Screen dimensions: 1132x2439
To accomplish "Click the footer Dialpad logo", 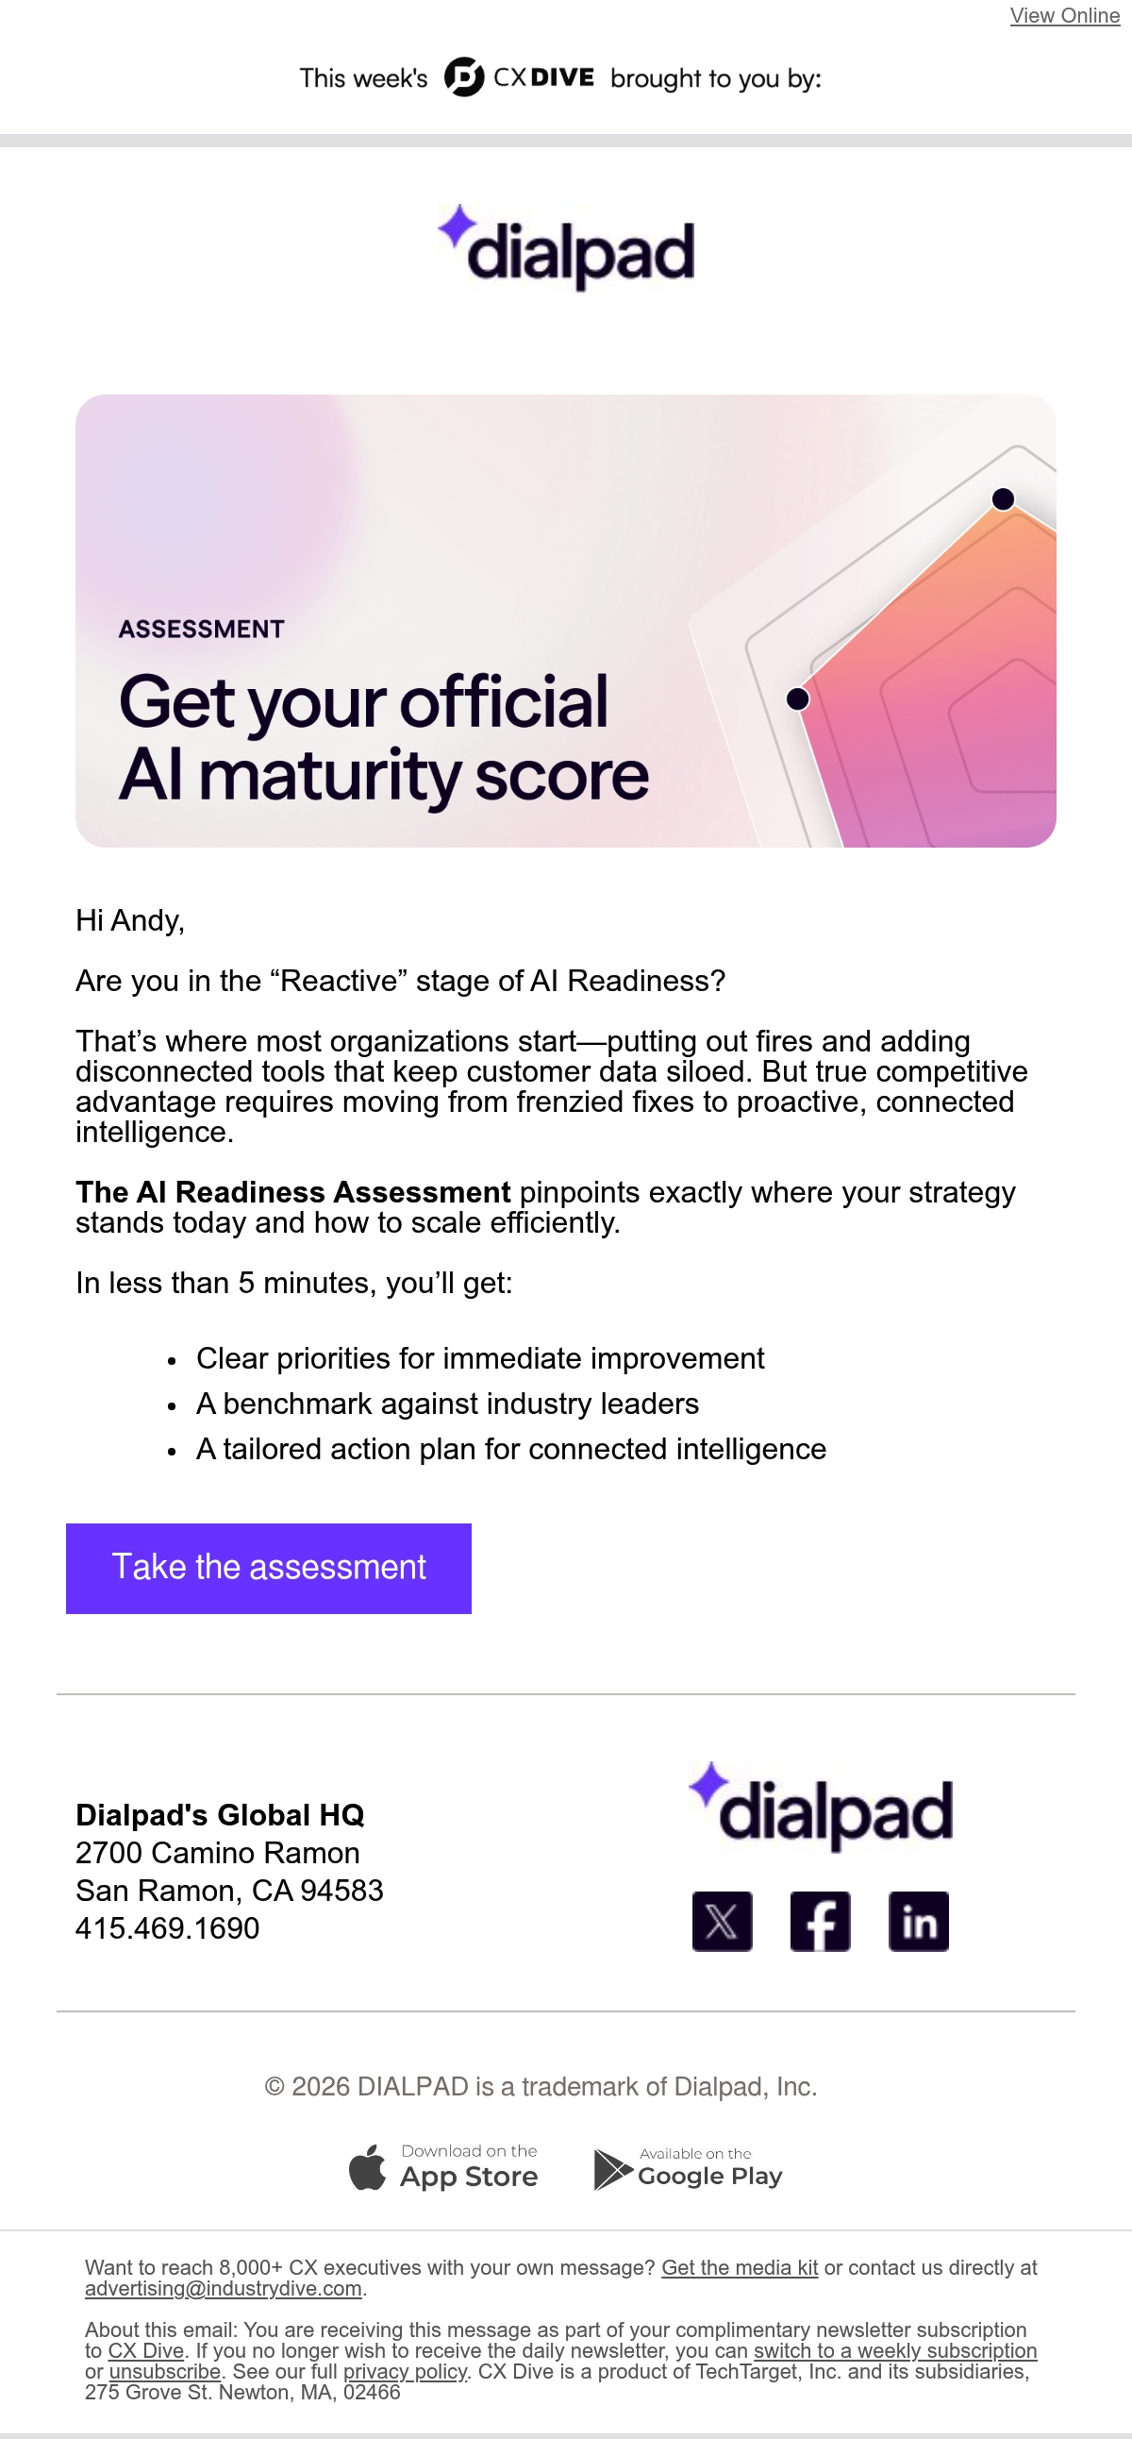I will coord(821,1807).
